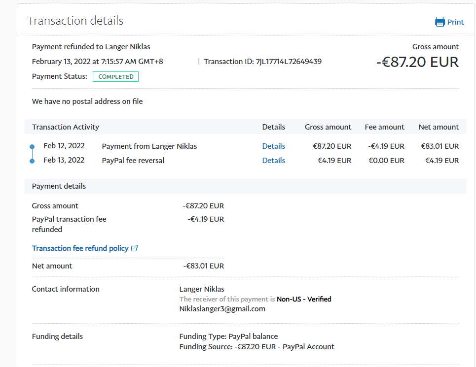Open Details for PayPal fee reversal

[273, 161]
